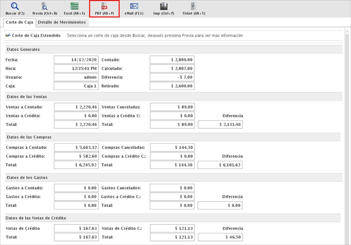Select the Usuario field showing admin

(x=76, y=77)
